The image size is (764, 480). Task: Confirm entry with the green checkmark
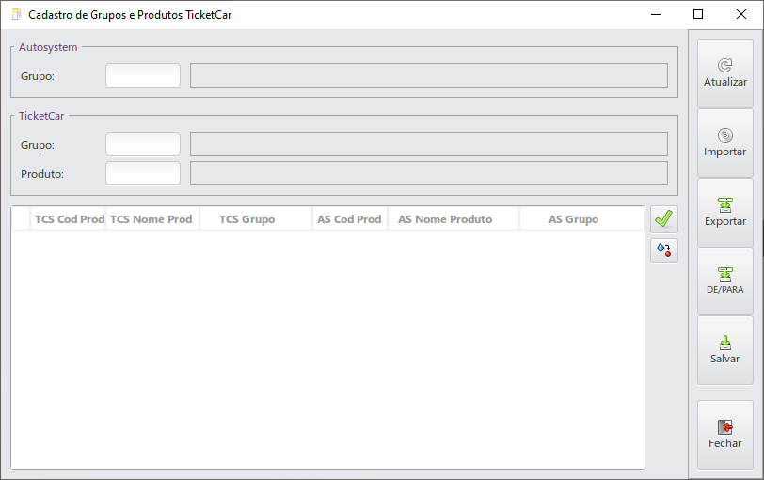(664, 218)
